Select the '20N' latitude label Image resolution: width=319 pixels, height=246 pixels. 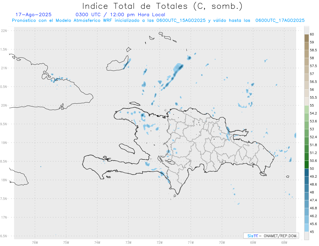(5, 105)
